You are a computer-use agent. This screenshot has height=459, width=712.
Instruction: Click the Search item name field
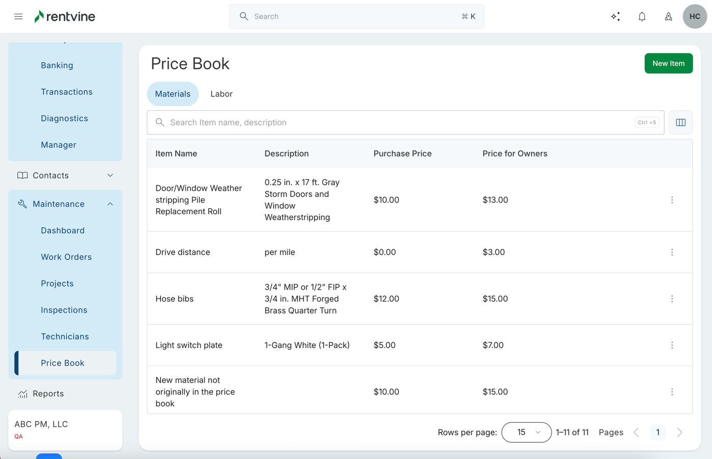click(398, 122)
